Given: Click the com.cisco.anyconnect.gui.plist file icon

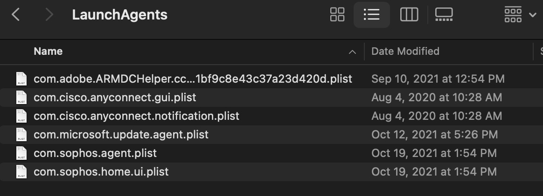Looking at the screenshot, I should [21, 98].
